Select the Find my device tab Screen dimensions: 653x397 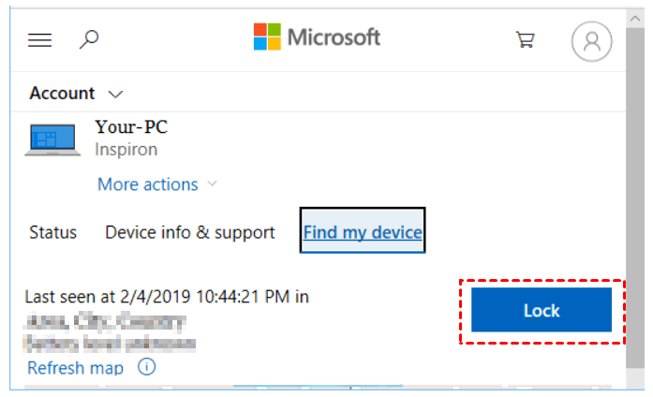pyautogui.click(x=363, y=230)
